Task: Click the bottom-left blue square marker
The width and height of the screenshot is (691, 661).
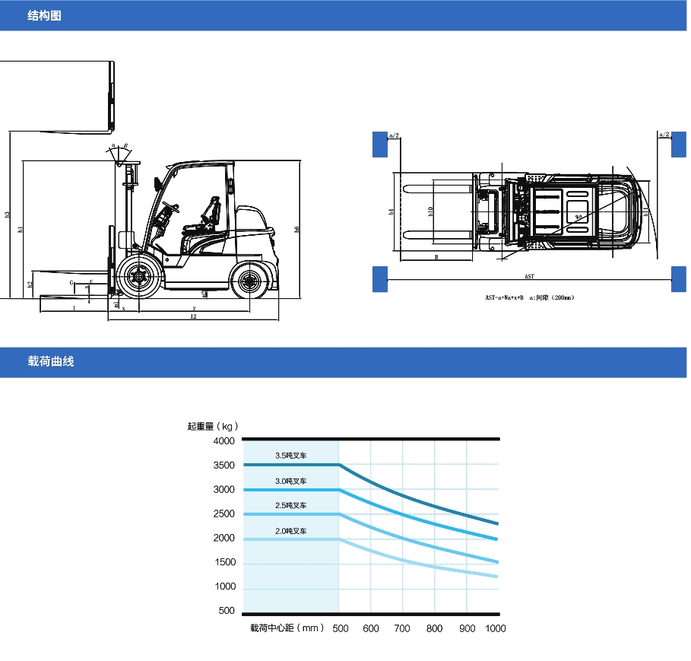Action: (x=379, y=278)
